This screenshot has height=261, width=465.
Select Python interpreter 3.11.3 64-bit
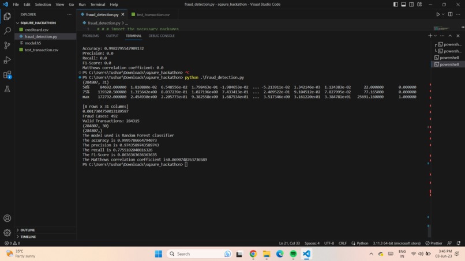(396, 243)
